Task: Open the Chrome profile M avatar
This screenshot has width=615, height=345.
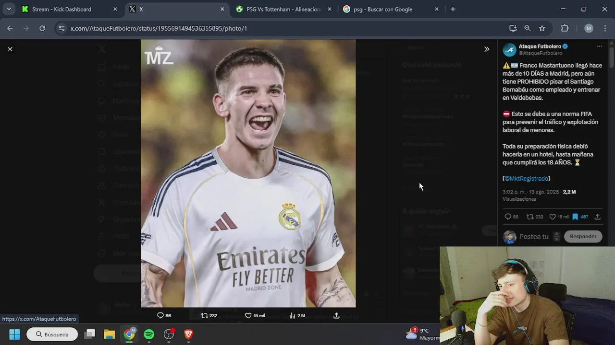Action: (589, 28)
